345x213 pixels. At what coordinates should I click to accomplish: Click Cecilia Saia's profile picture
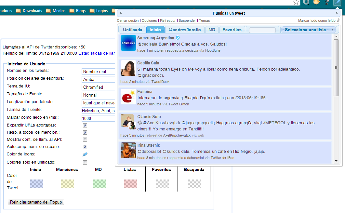click(x=128, y=68)
